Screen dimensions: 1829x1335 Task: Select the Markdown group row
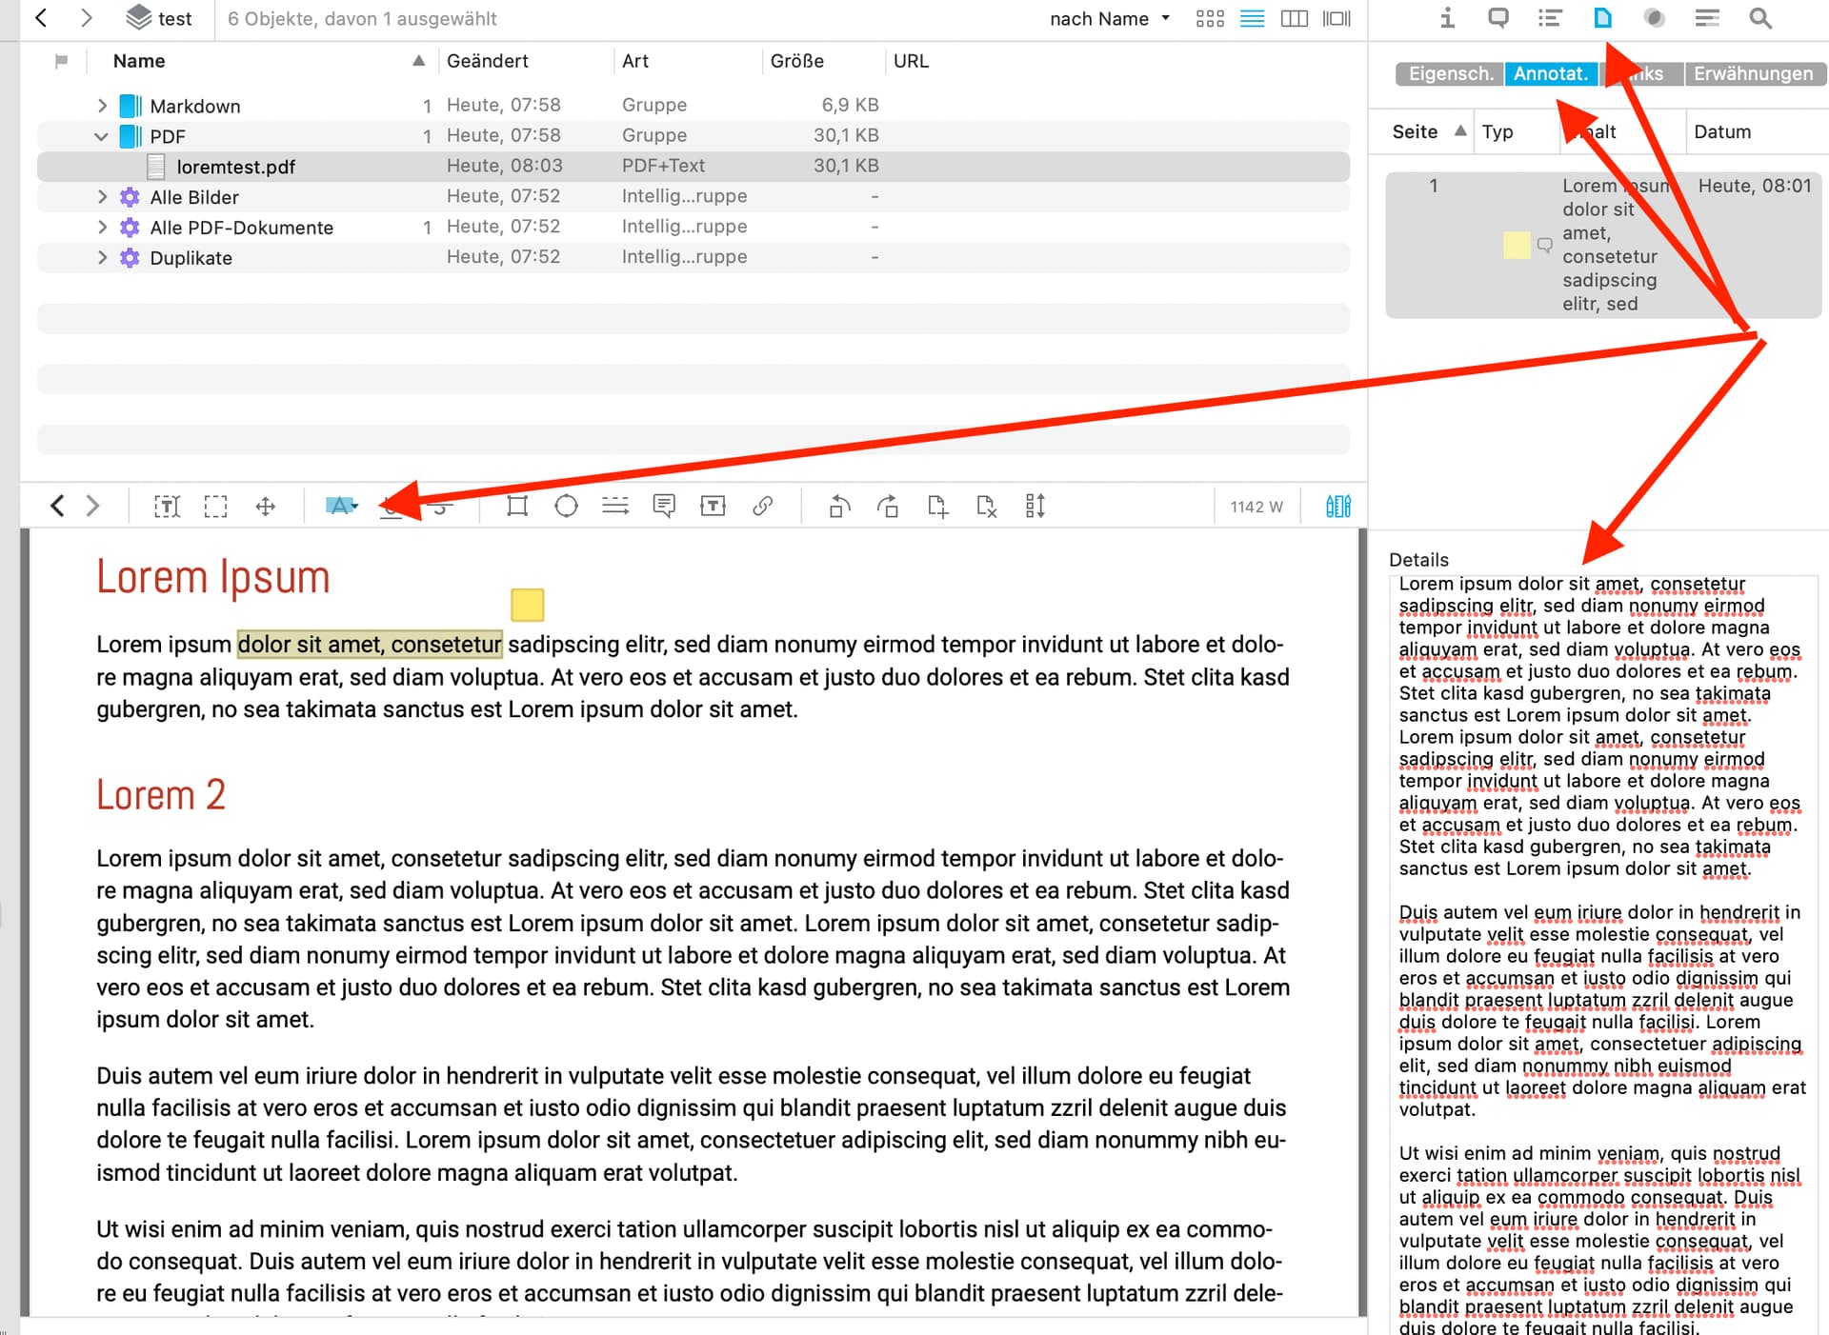[693, 106]
